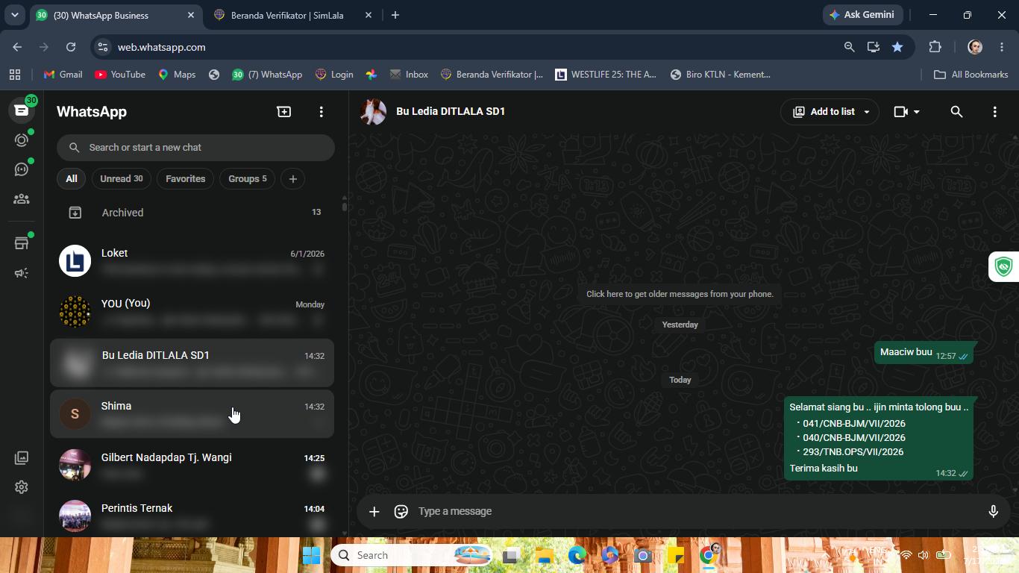Image resolution: width=1019 pixels, height=573 pixels.
Task: Open the chat list three-dot menu
Action: 322,111
